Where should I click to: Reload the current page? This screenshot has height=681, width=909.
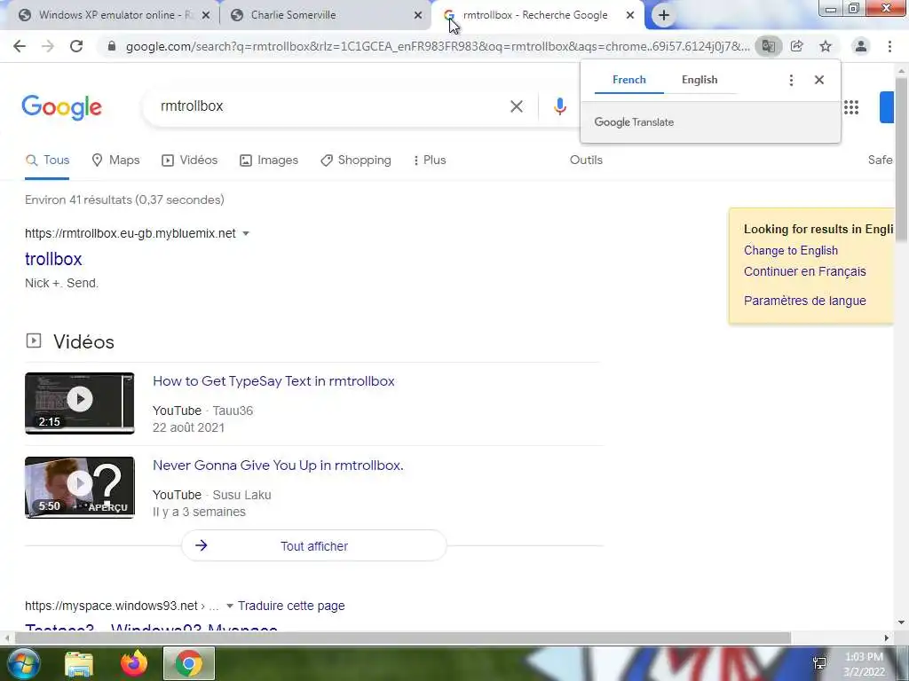(x=76, y=46)
